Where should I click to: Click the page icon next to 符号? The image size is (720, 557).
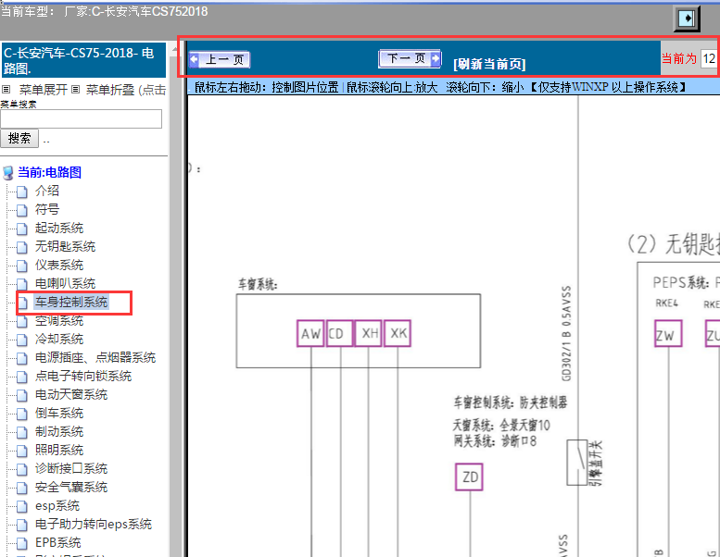[x=22, y=210]
